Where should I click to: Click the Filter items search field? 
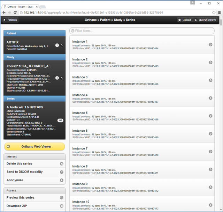click(x=142, y=31)
